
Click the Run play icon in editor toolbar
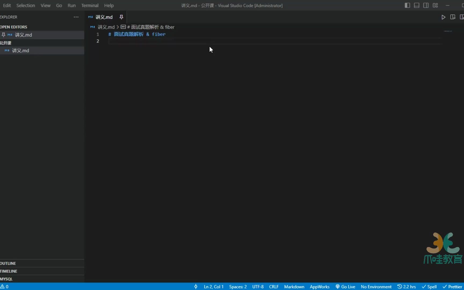[x=443, y=17]
